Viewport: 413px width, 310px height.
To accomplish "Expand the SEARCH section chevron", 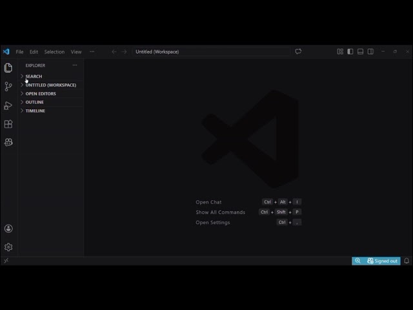I will pyautogui.click(x=22, y=76).
